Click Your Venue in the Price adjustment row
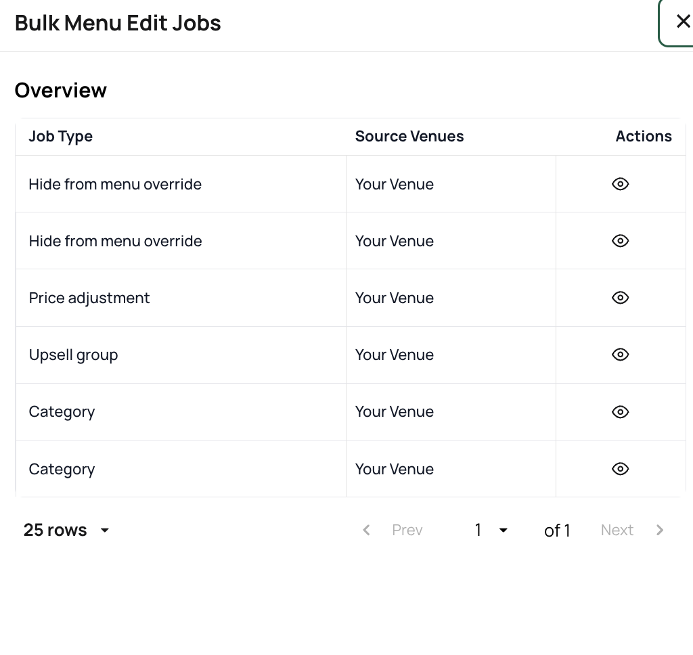 [x=395, y=298]
